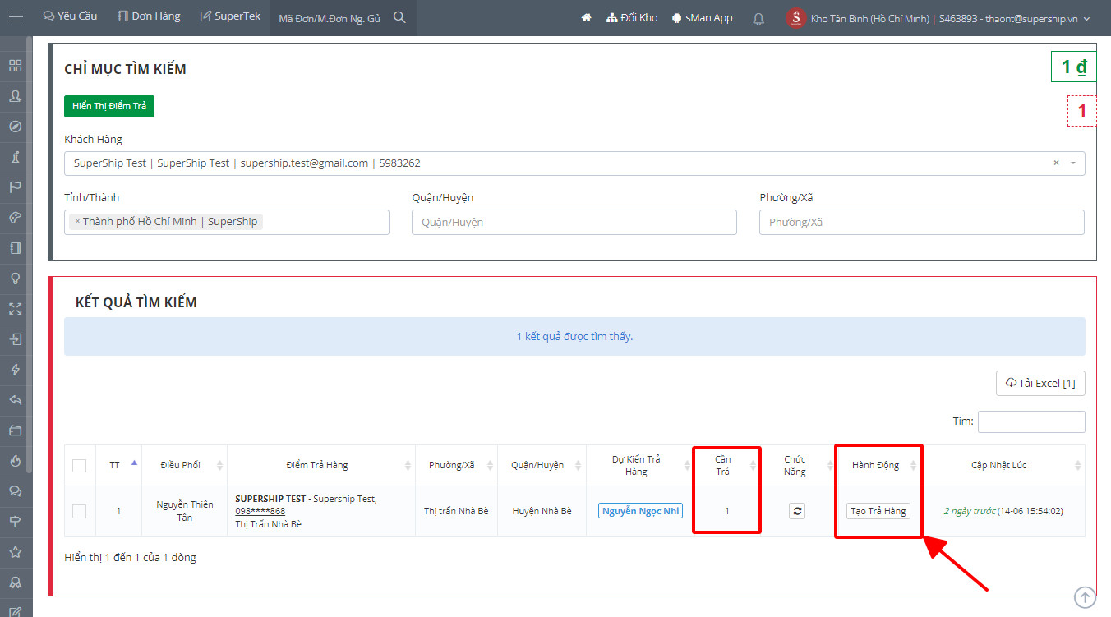Clear the Khách Hàng selection with the x

[x=1057, y=163]
